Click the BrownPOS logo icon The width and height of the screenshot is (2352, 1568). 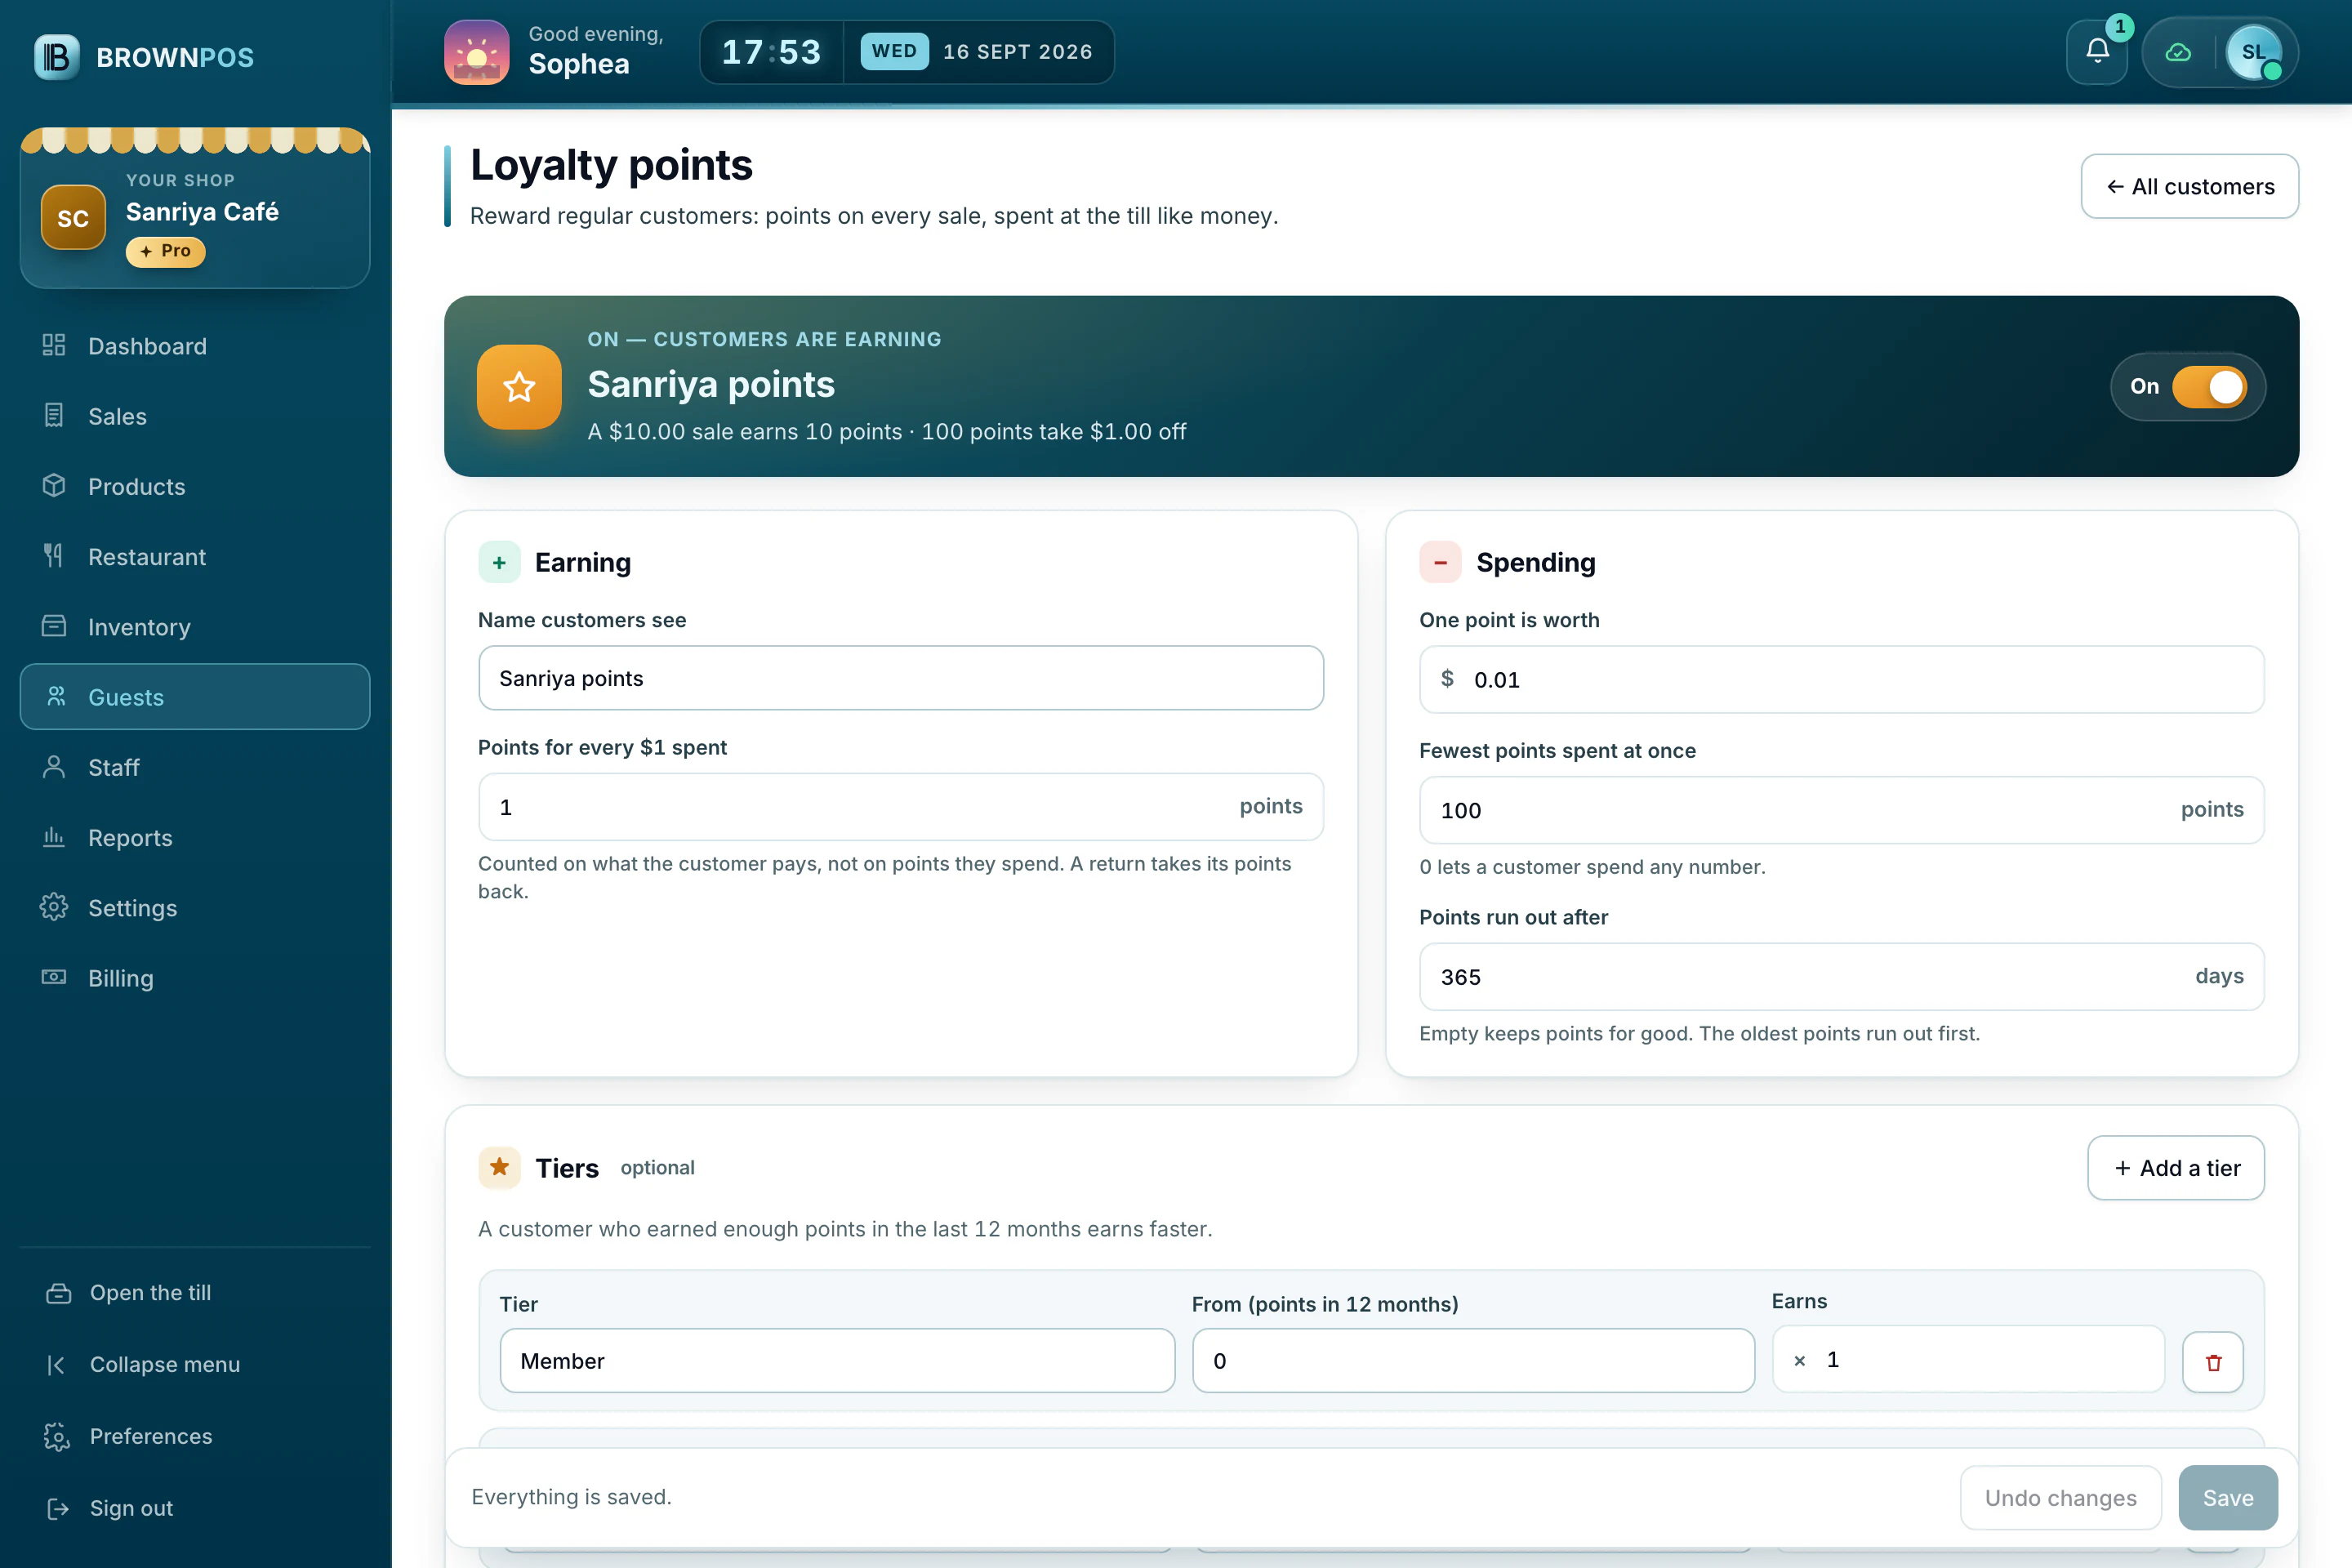point(56,57)
